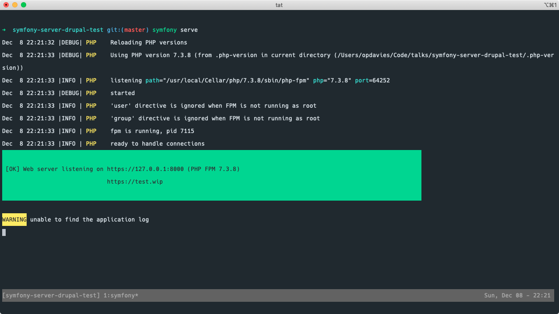Click the [OK] label in green banner
Screen dimensions: 559x314
(x=13, y=169)
